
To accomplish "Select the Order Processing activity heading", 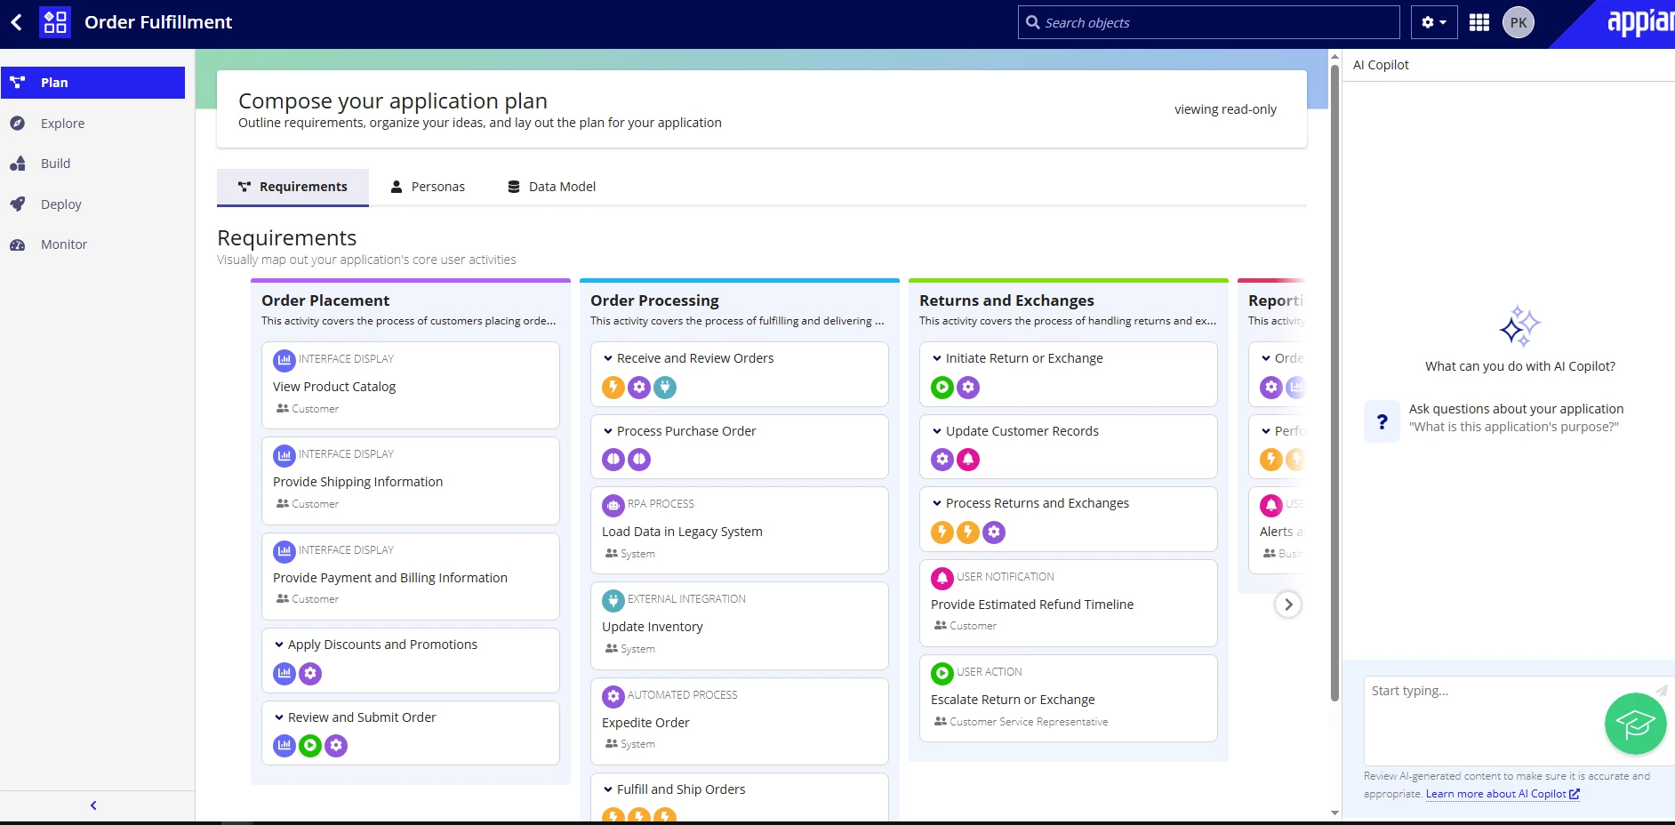I will (x=654, y=300).
